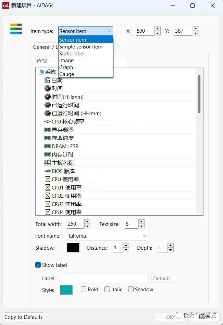Enable the Italic style checkbox
This screenshot has height=325, width=223.
pyautogui.click(x=107, y=289)
